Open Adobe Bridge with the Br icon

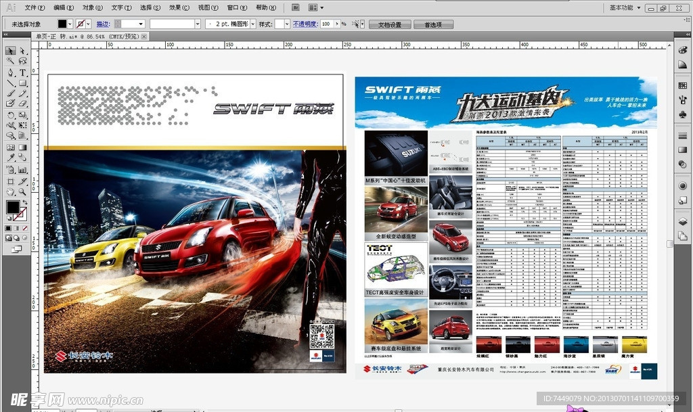point(296,7)
